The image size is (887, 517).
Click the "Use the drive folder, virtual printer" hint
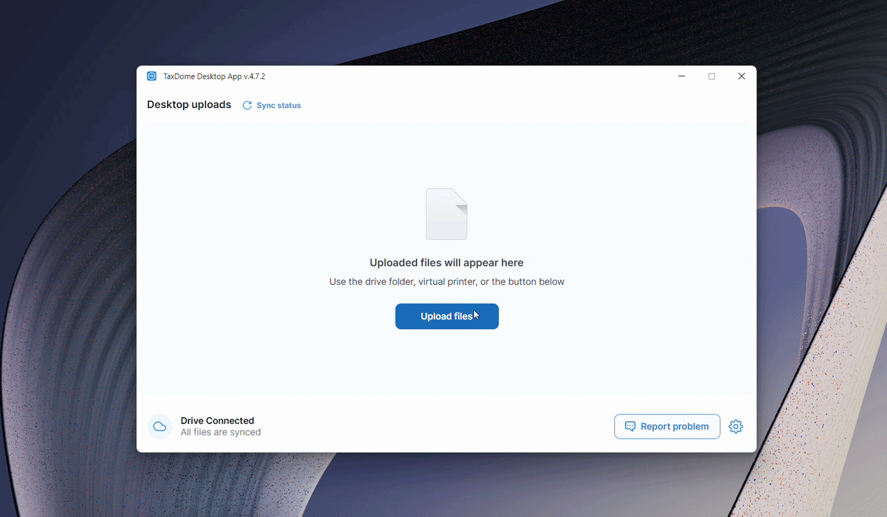447,282
